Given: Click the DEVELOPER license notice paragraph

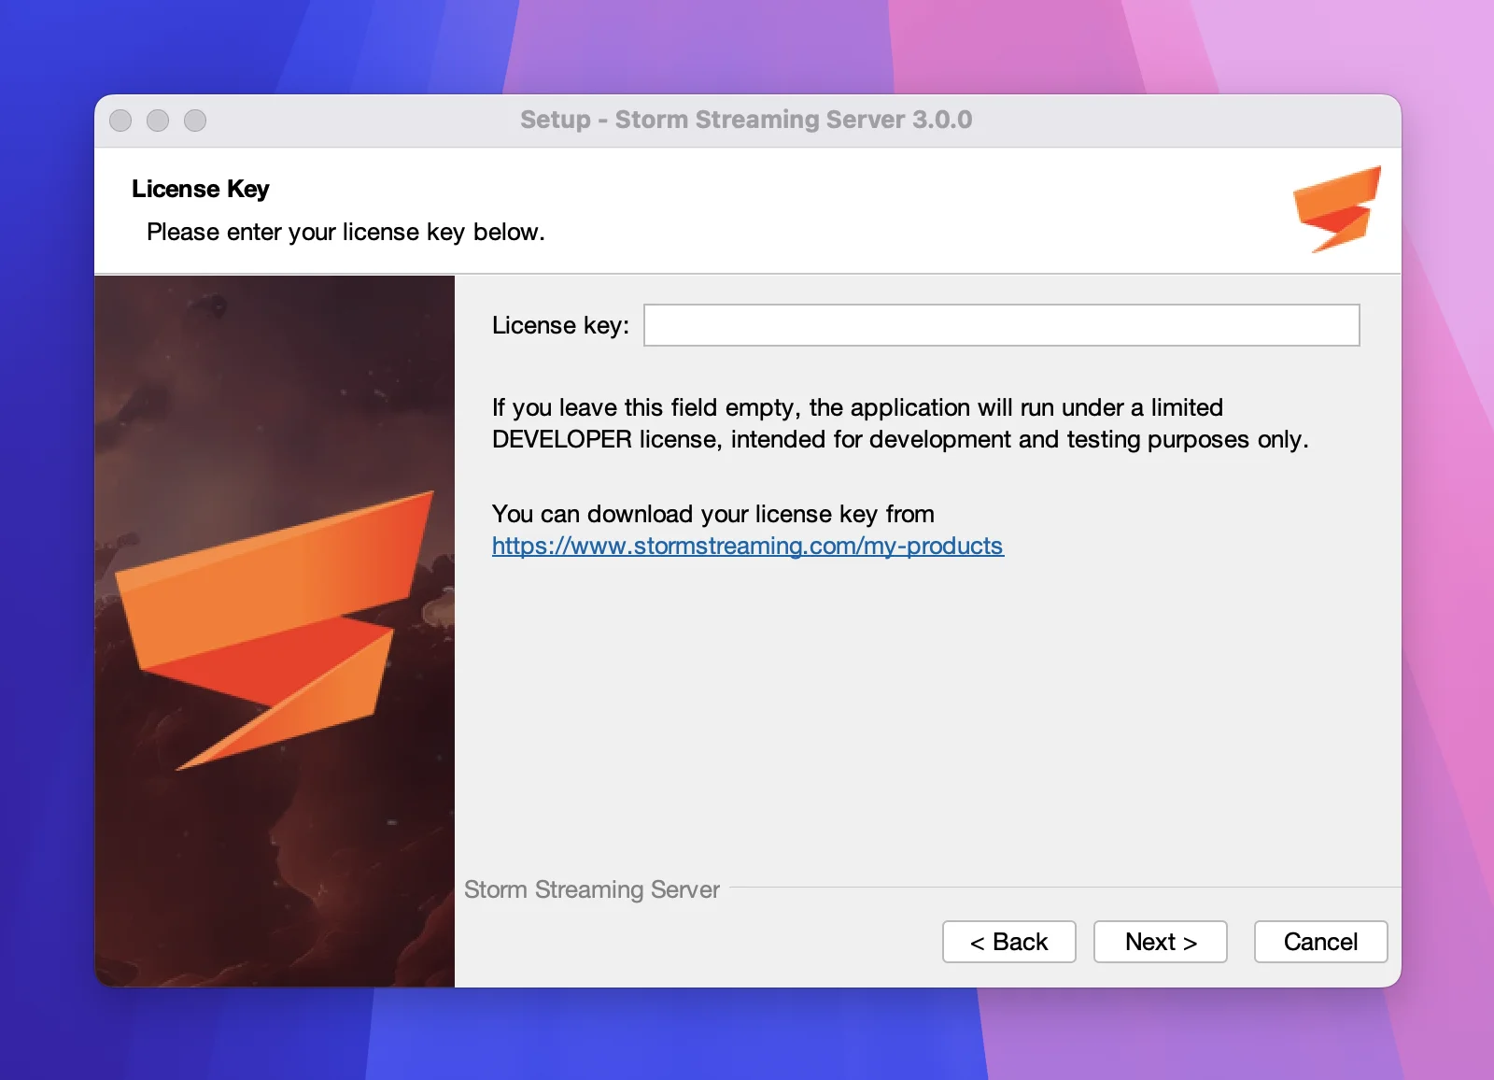Looking at the screenshot, I should point(899,423).
